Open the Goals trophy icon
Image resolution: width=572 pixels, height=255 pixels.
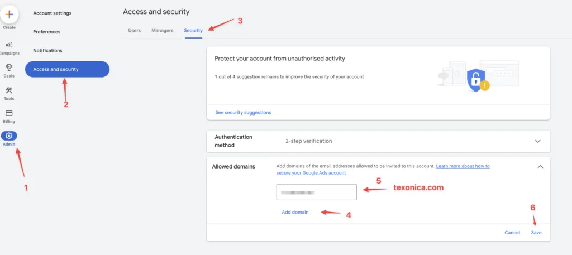pyautogui.click(x=9, y=68)
